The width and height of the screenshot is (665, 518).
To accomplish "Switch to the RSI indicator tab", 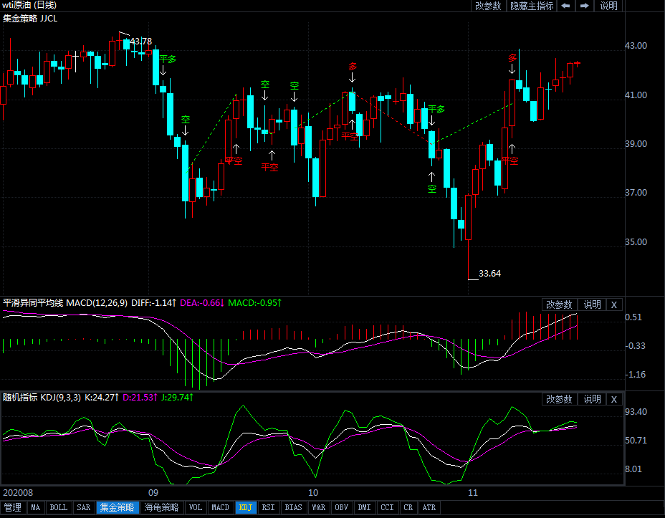I will pyautogui.click(x=268, y=508).
